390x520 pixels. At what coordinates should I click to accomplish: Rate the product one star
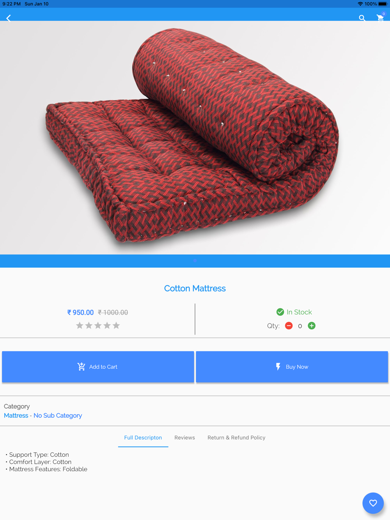(x=80, y=325)
